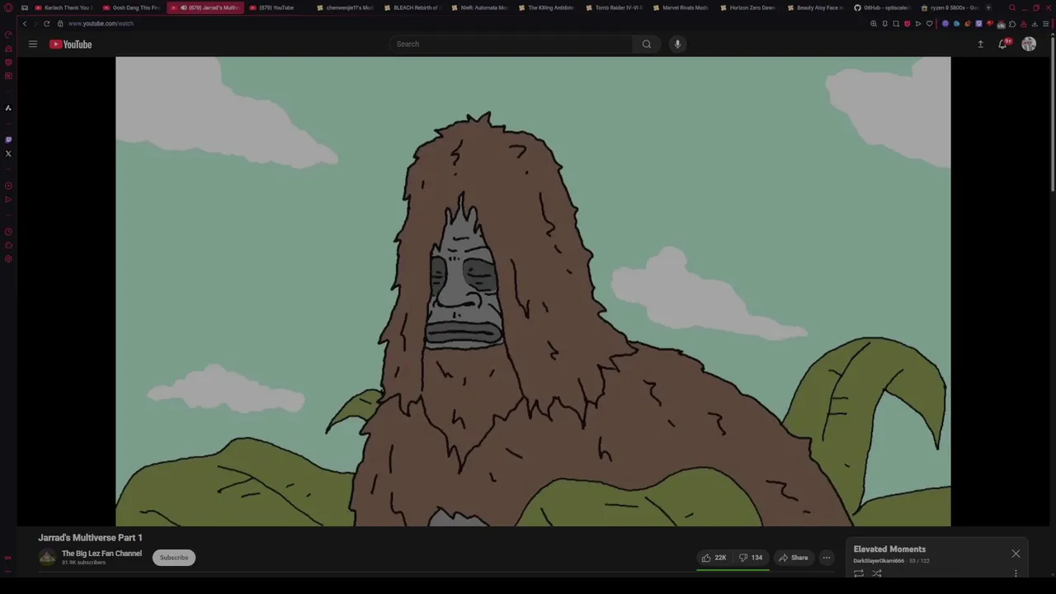Click the video title Jarrad's Multiverse Part 1
Viewport: 1056px width, 594px height.
point(90,538)
